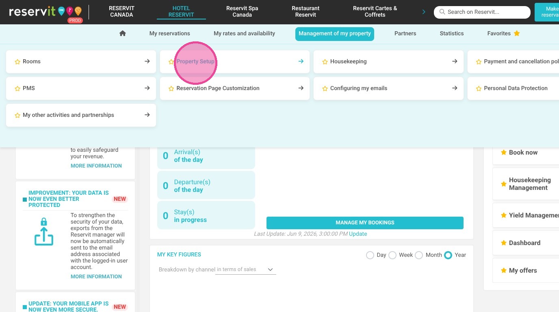Image resolution: width=559 pixels, height=312 pixels.
Task: Click star beside Housekeeping Management favorite
Action: [x=504, y=184]
